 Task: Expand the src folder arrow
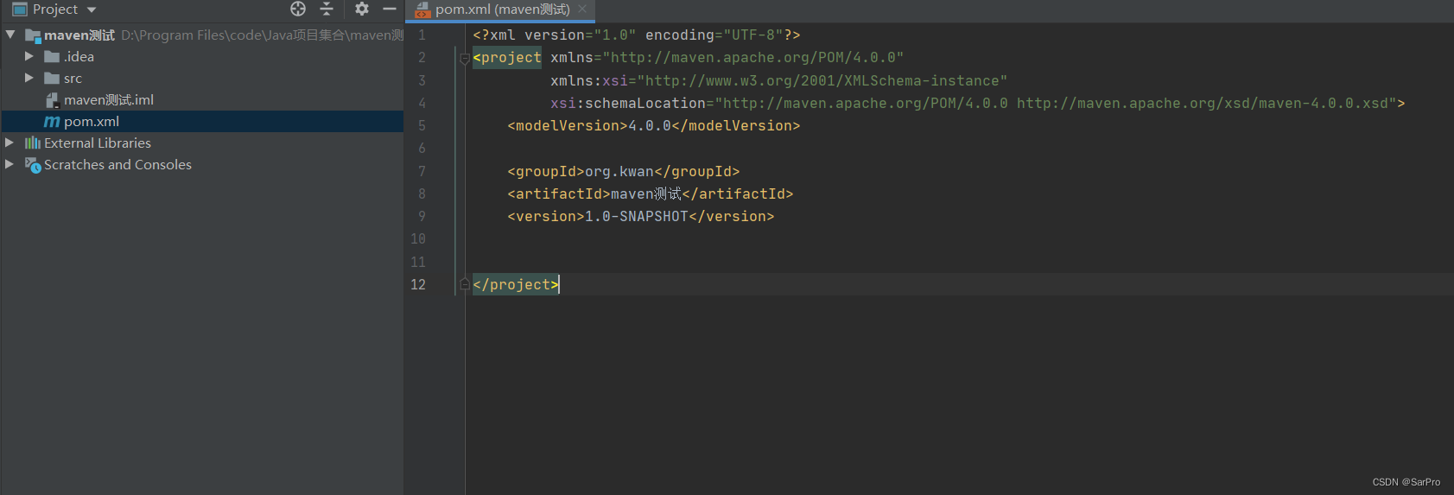pos(29,78)
